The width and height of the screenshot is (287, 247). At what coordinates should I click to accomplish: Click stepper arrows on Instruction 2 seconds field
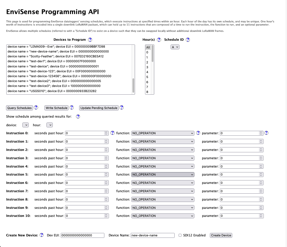[x=106, y=150]
